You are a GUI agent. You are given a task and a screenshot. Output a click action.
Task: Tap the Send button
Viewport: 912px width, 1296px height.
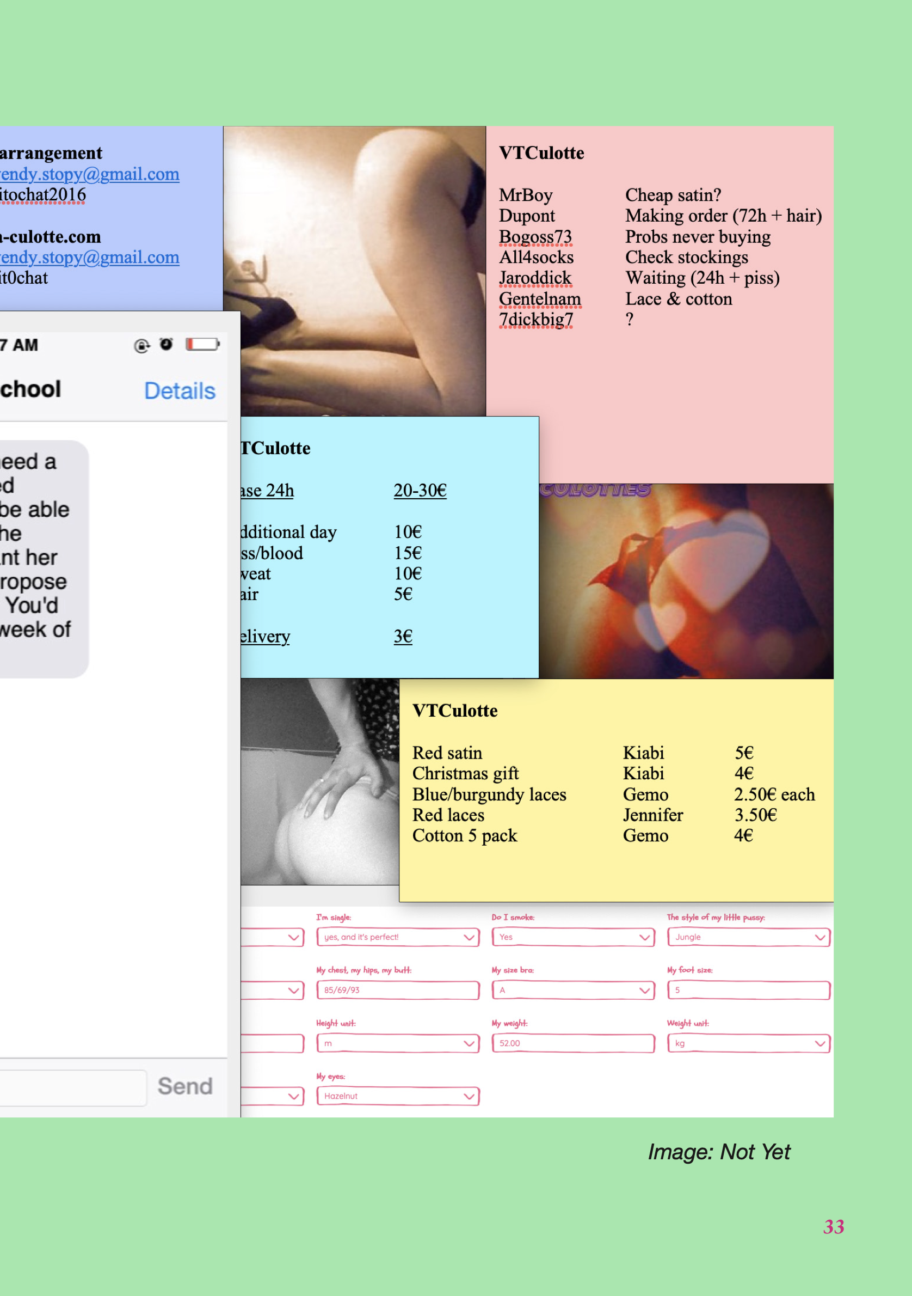pos(185,1086)
